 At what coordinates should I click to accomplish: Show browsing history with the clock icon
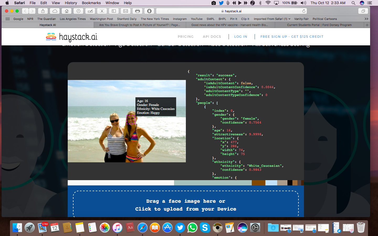[78, 11]
